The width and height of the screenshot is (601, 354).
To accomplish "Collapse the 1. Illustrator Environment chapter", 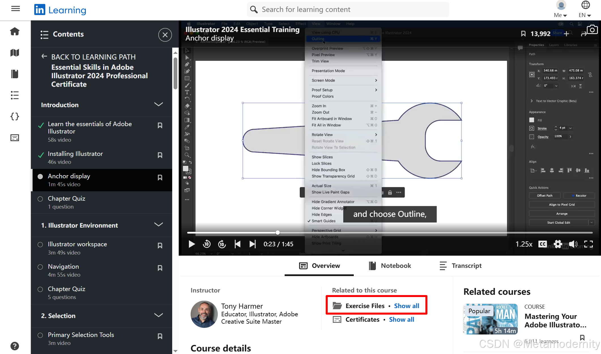I will (158, 225).
